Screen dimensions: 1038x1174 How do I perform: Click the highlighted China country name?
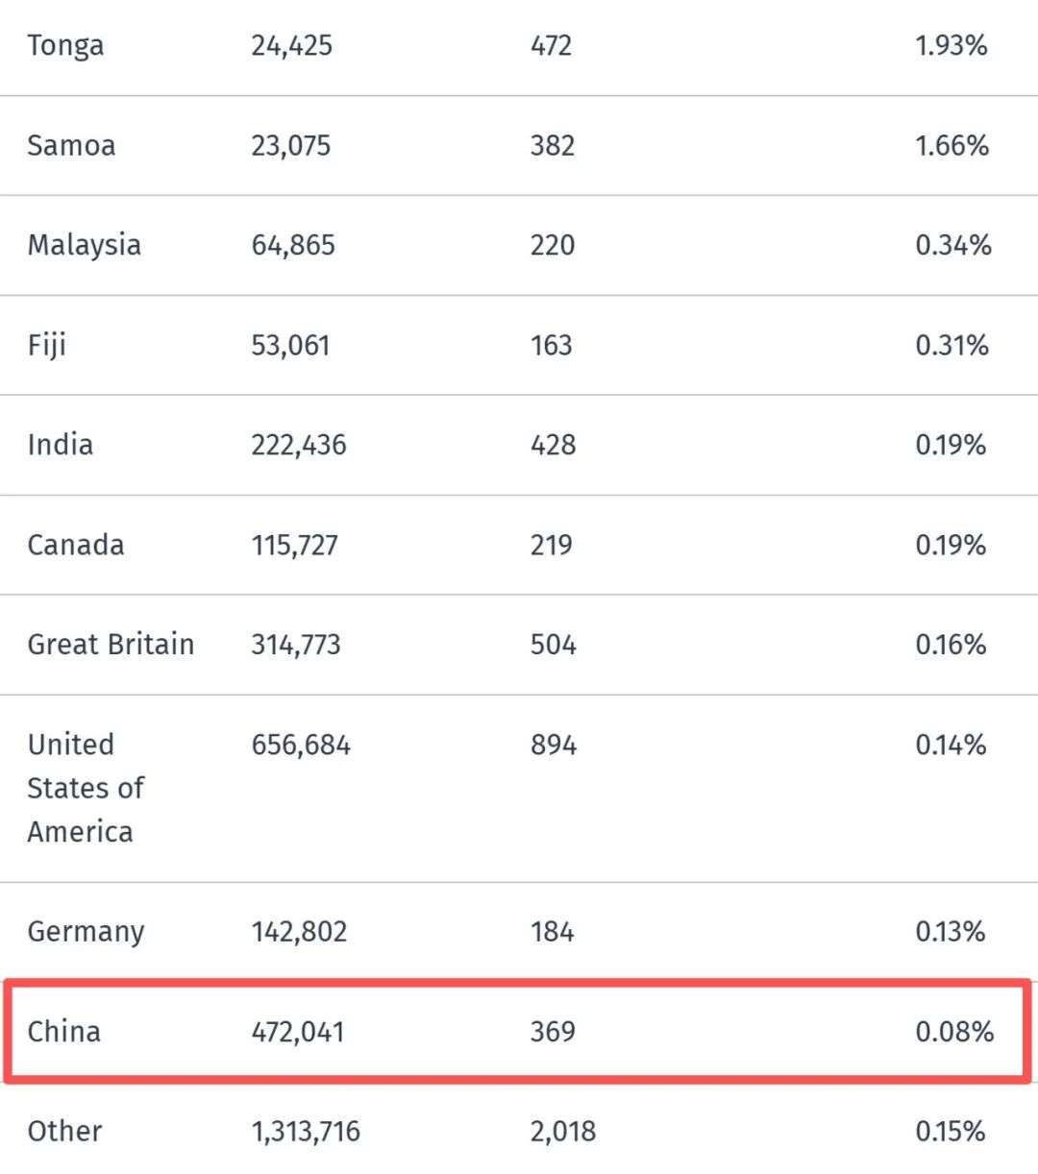point(63,1032)
